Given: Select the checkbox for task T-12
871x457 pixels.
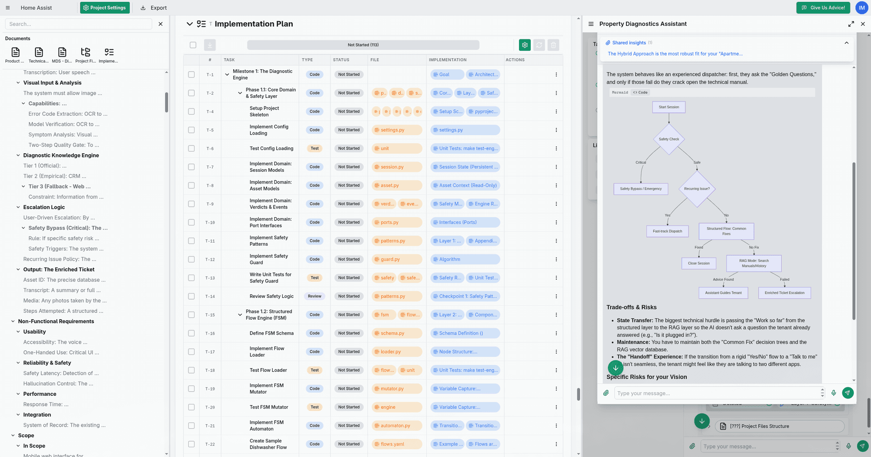Looking at the screenshot, I should 191,259.
